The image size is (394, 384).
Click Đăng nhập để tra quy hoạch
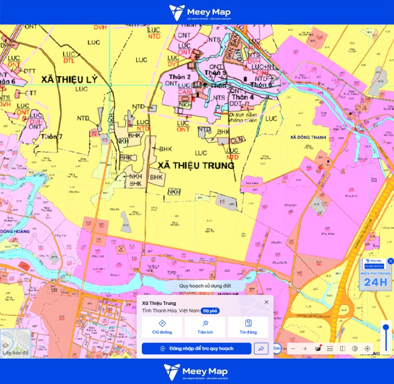click(197, 349)
